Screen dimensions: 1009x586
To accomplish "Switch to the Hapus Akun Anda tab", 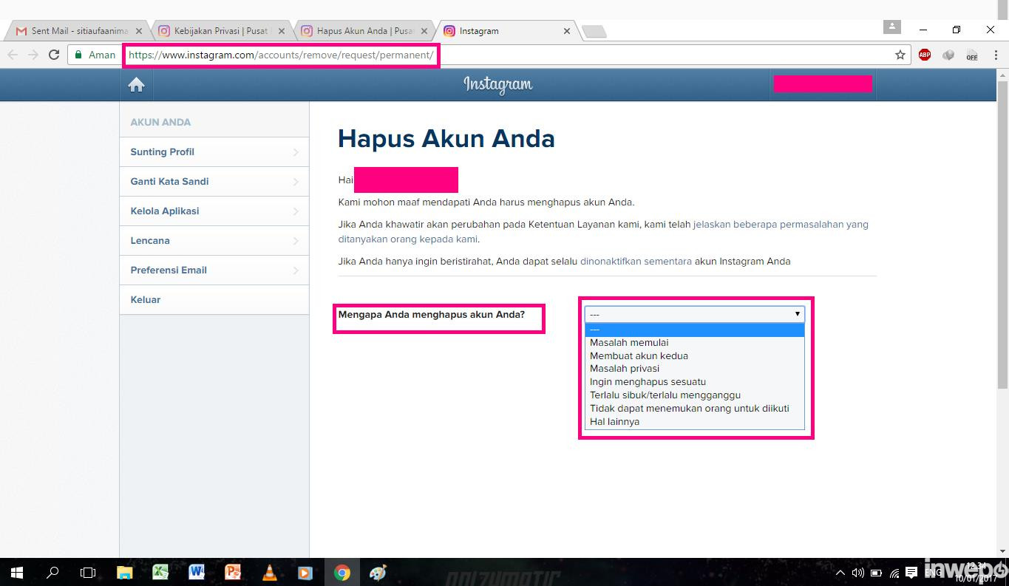I will click(365, 31).
